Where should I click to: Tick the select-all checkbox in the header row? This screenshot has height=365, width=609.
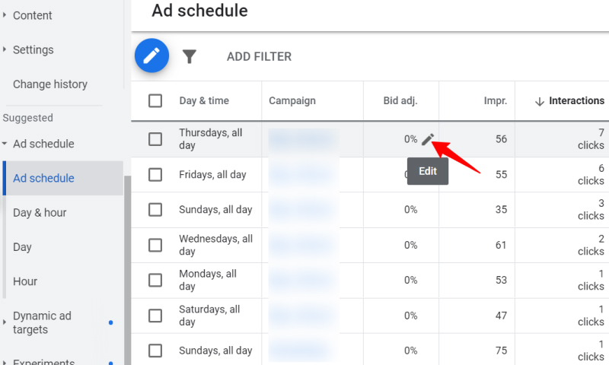tap(155, 101)
